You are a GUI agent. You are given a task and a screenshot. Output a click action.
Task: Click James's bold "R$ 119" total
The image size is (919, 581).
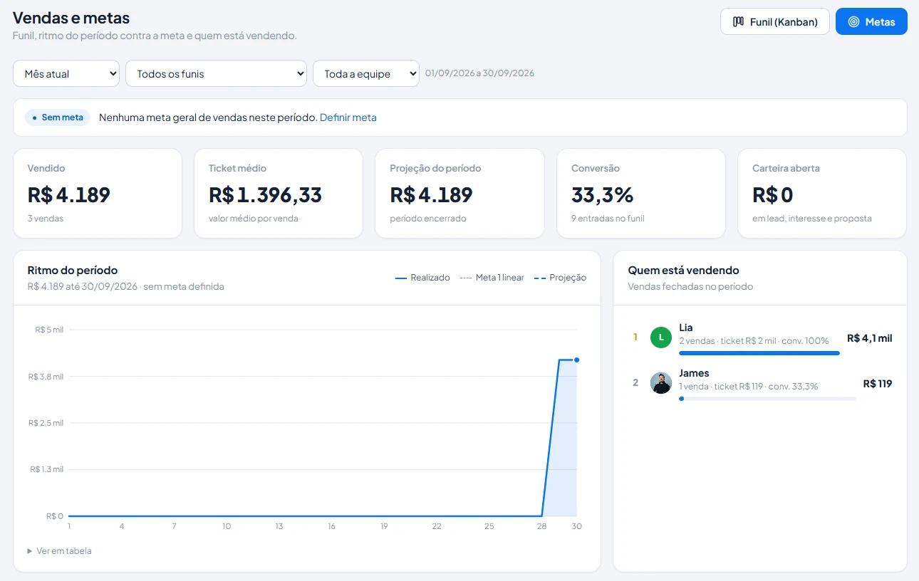pyautogui.click(x=878, y=384)
